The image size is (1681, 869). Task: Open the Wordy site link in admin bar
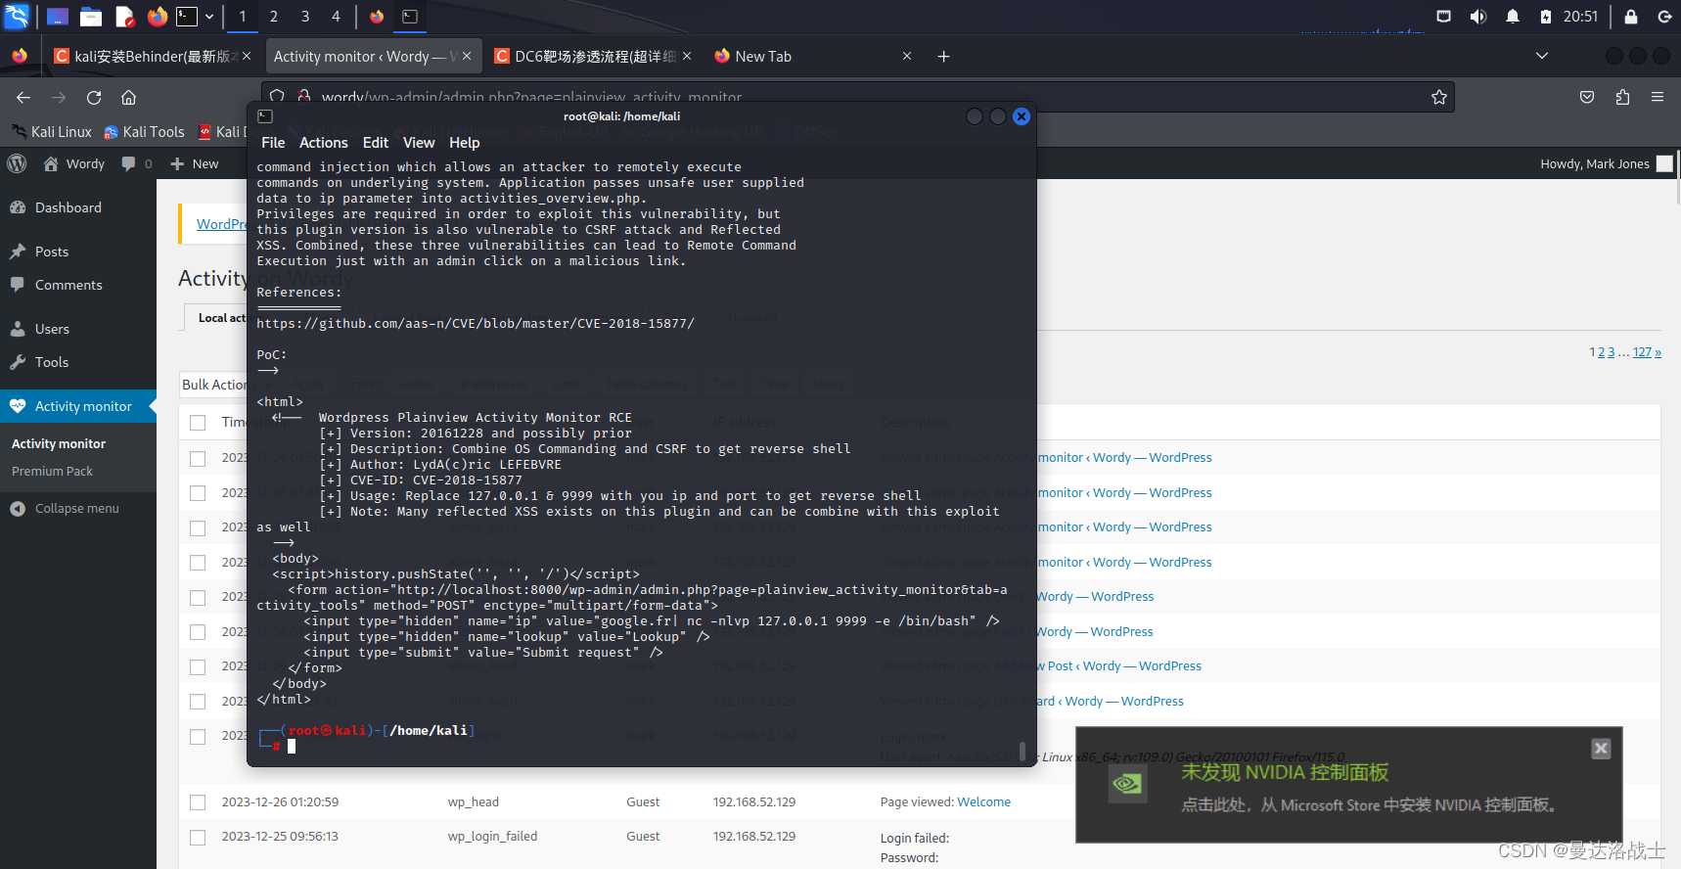74,164
